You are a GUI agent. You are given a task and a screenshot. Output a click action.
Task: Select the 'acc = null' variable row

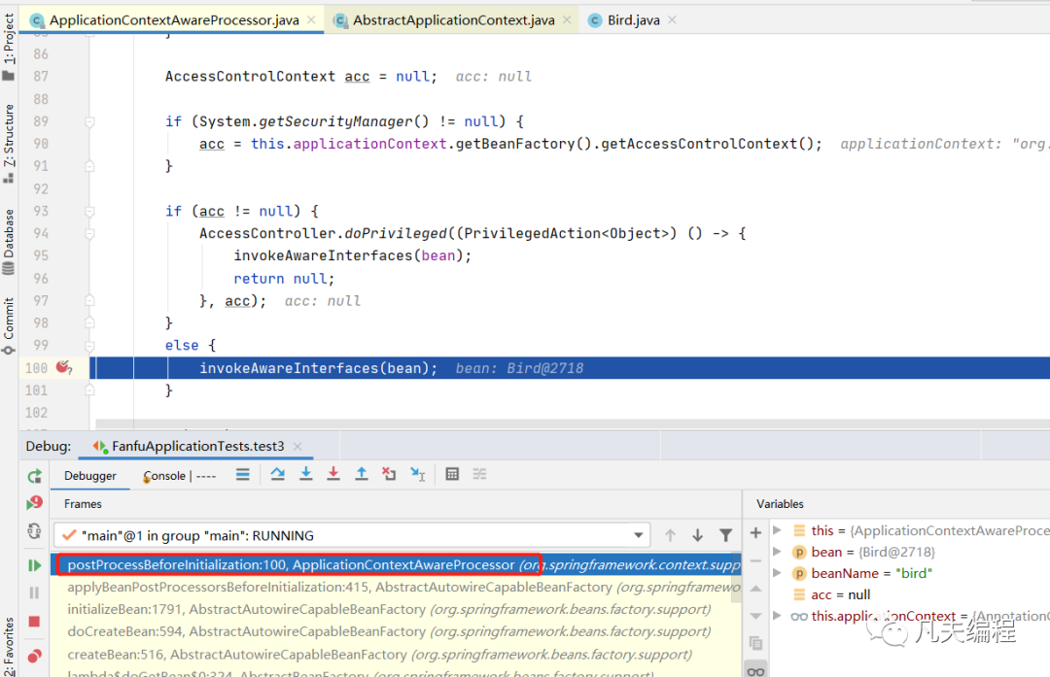tap(910, 594)
